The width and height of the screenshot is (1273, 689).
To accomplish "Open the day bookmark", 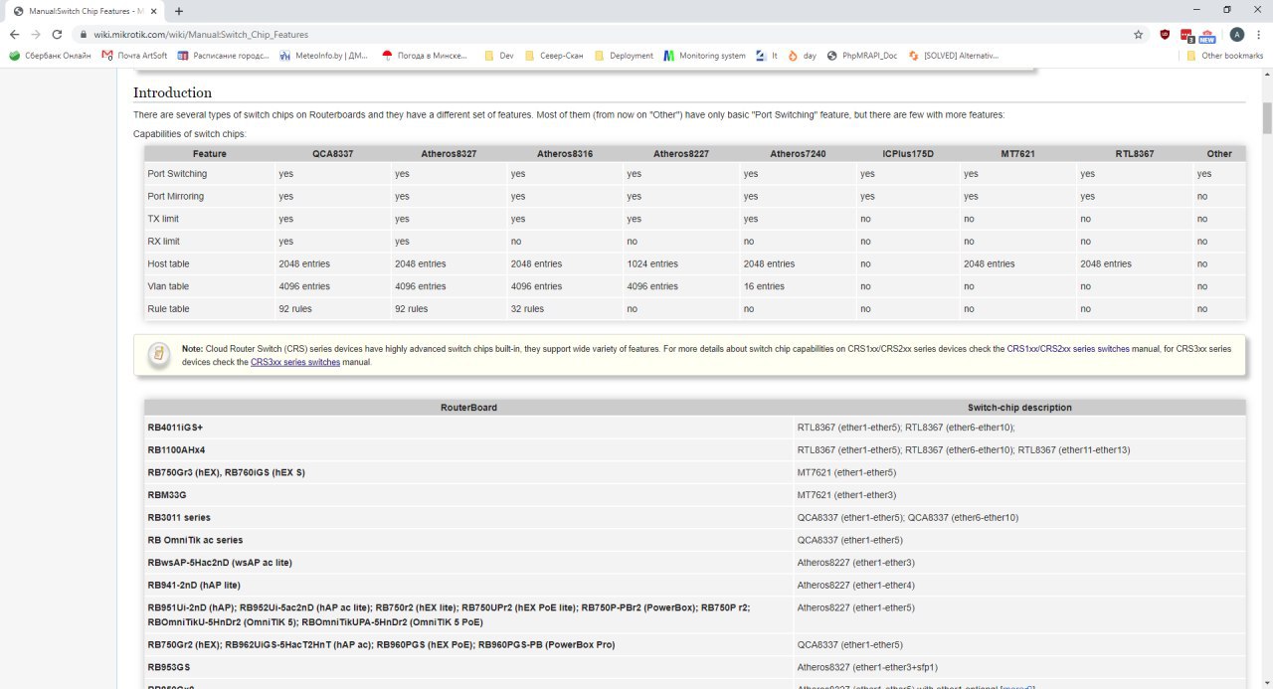I will click(x=803, y=56).
